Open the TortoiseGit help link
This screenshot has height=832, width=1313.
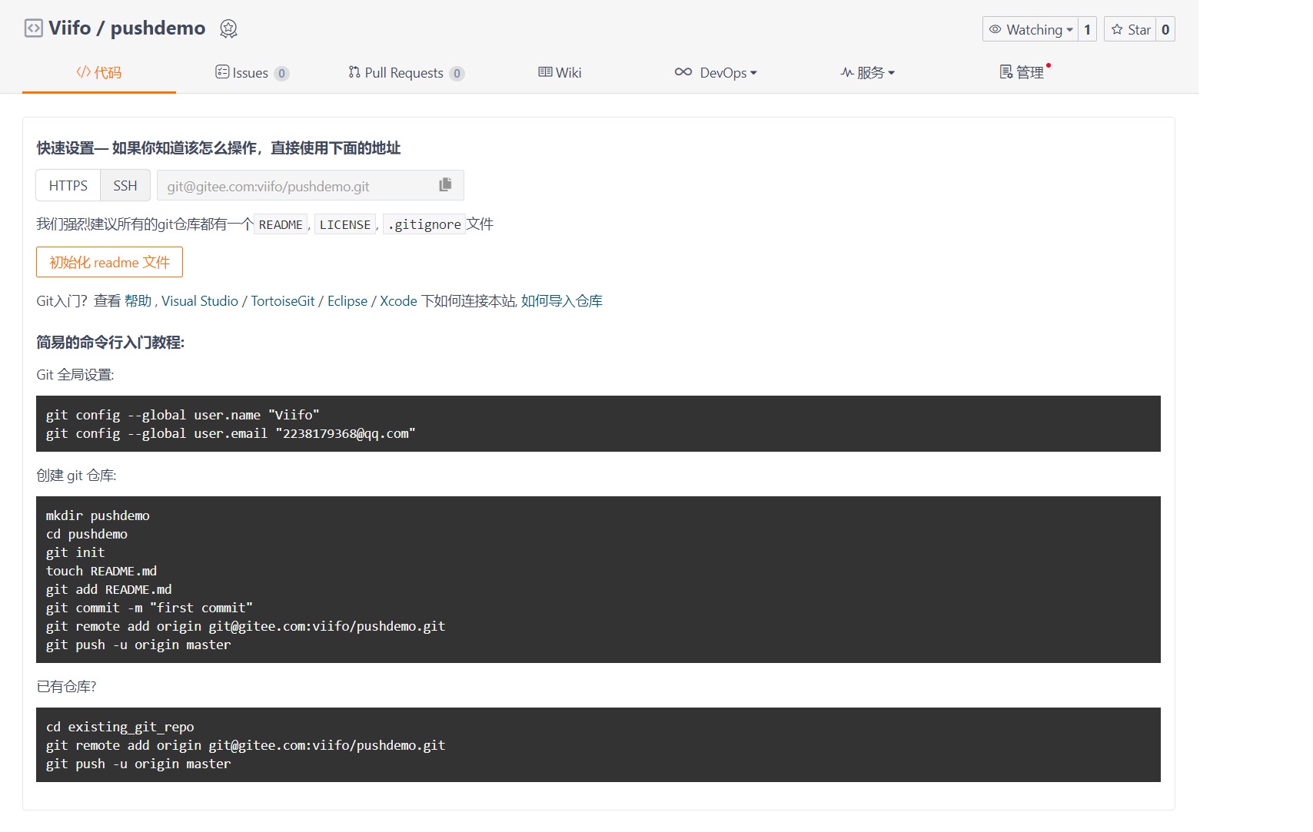282,301
